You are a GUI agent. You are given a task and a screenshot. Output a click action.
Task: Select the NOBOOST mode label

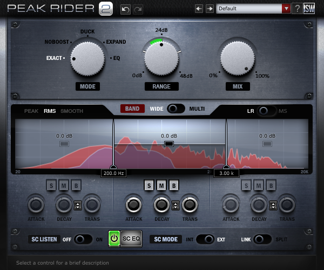click(x=57, y=42)
